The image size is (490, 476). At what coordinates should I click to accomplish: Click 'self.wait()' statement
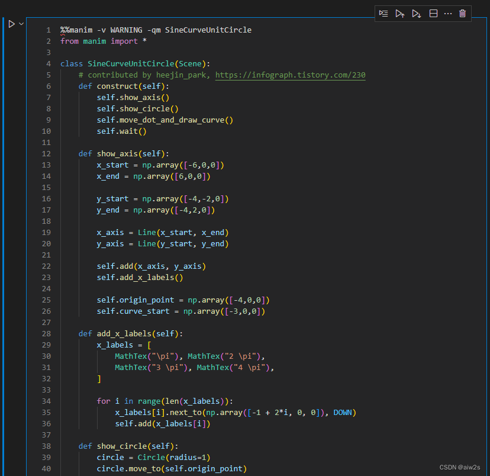[x=121, y=131]
